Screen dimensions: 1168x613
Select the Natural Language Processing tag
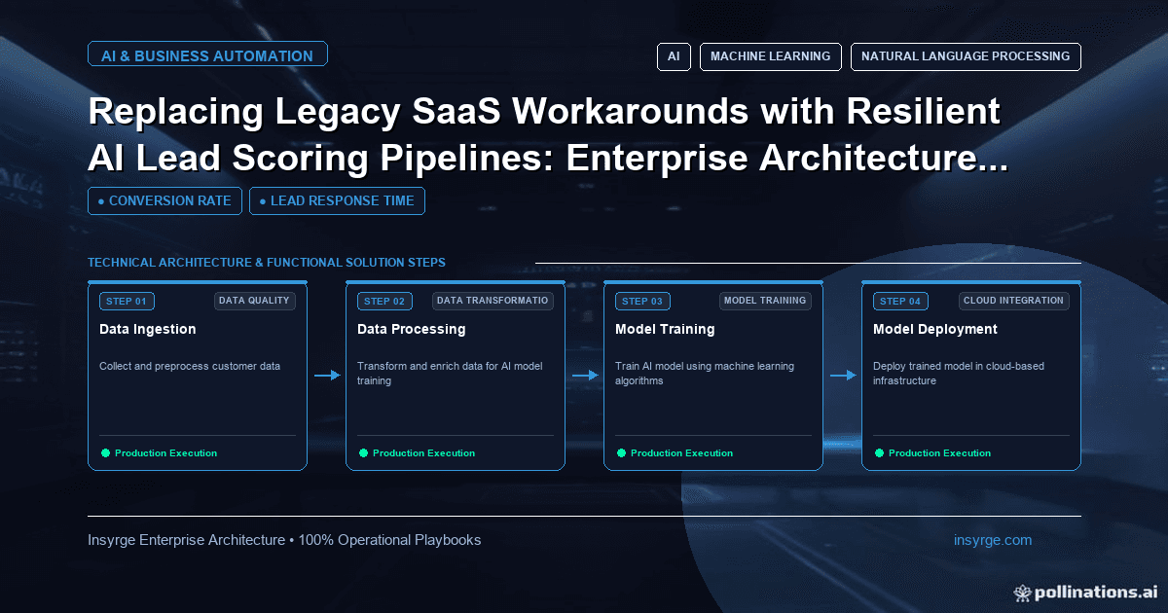(x=966, y=56)
